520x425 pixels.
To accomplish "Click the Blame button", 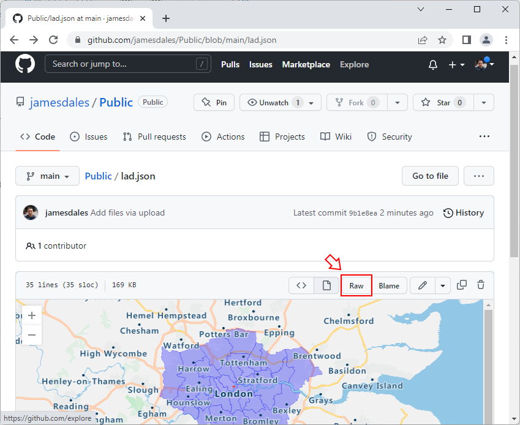I will coord(389,285).
